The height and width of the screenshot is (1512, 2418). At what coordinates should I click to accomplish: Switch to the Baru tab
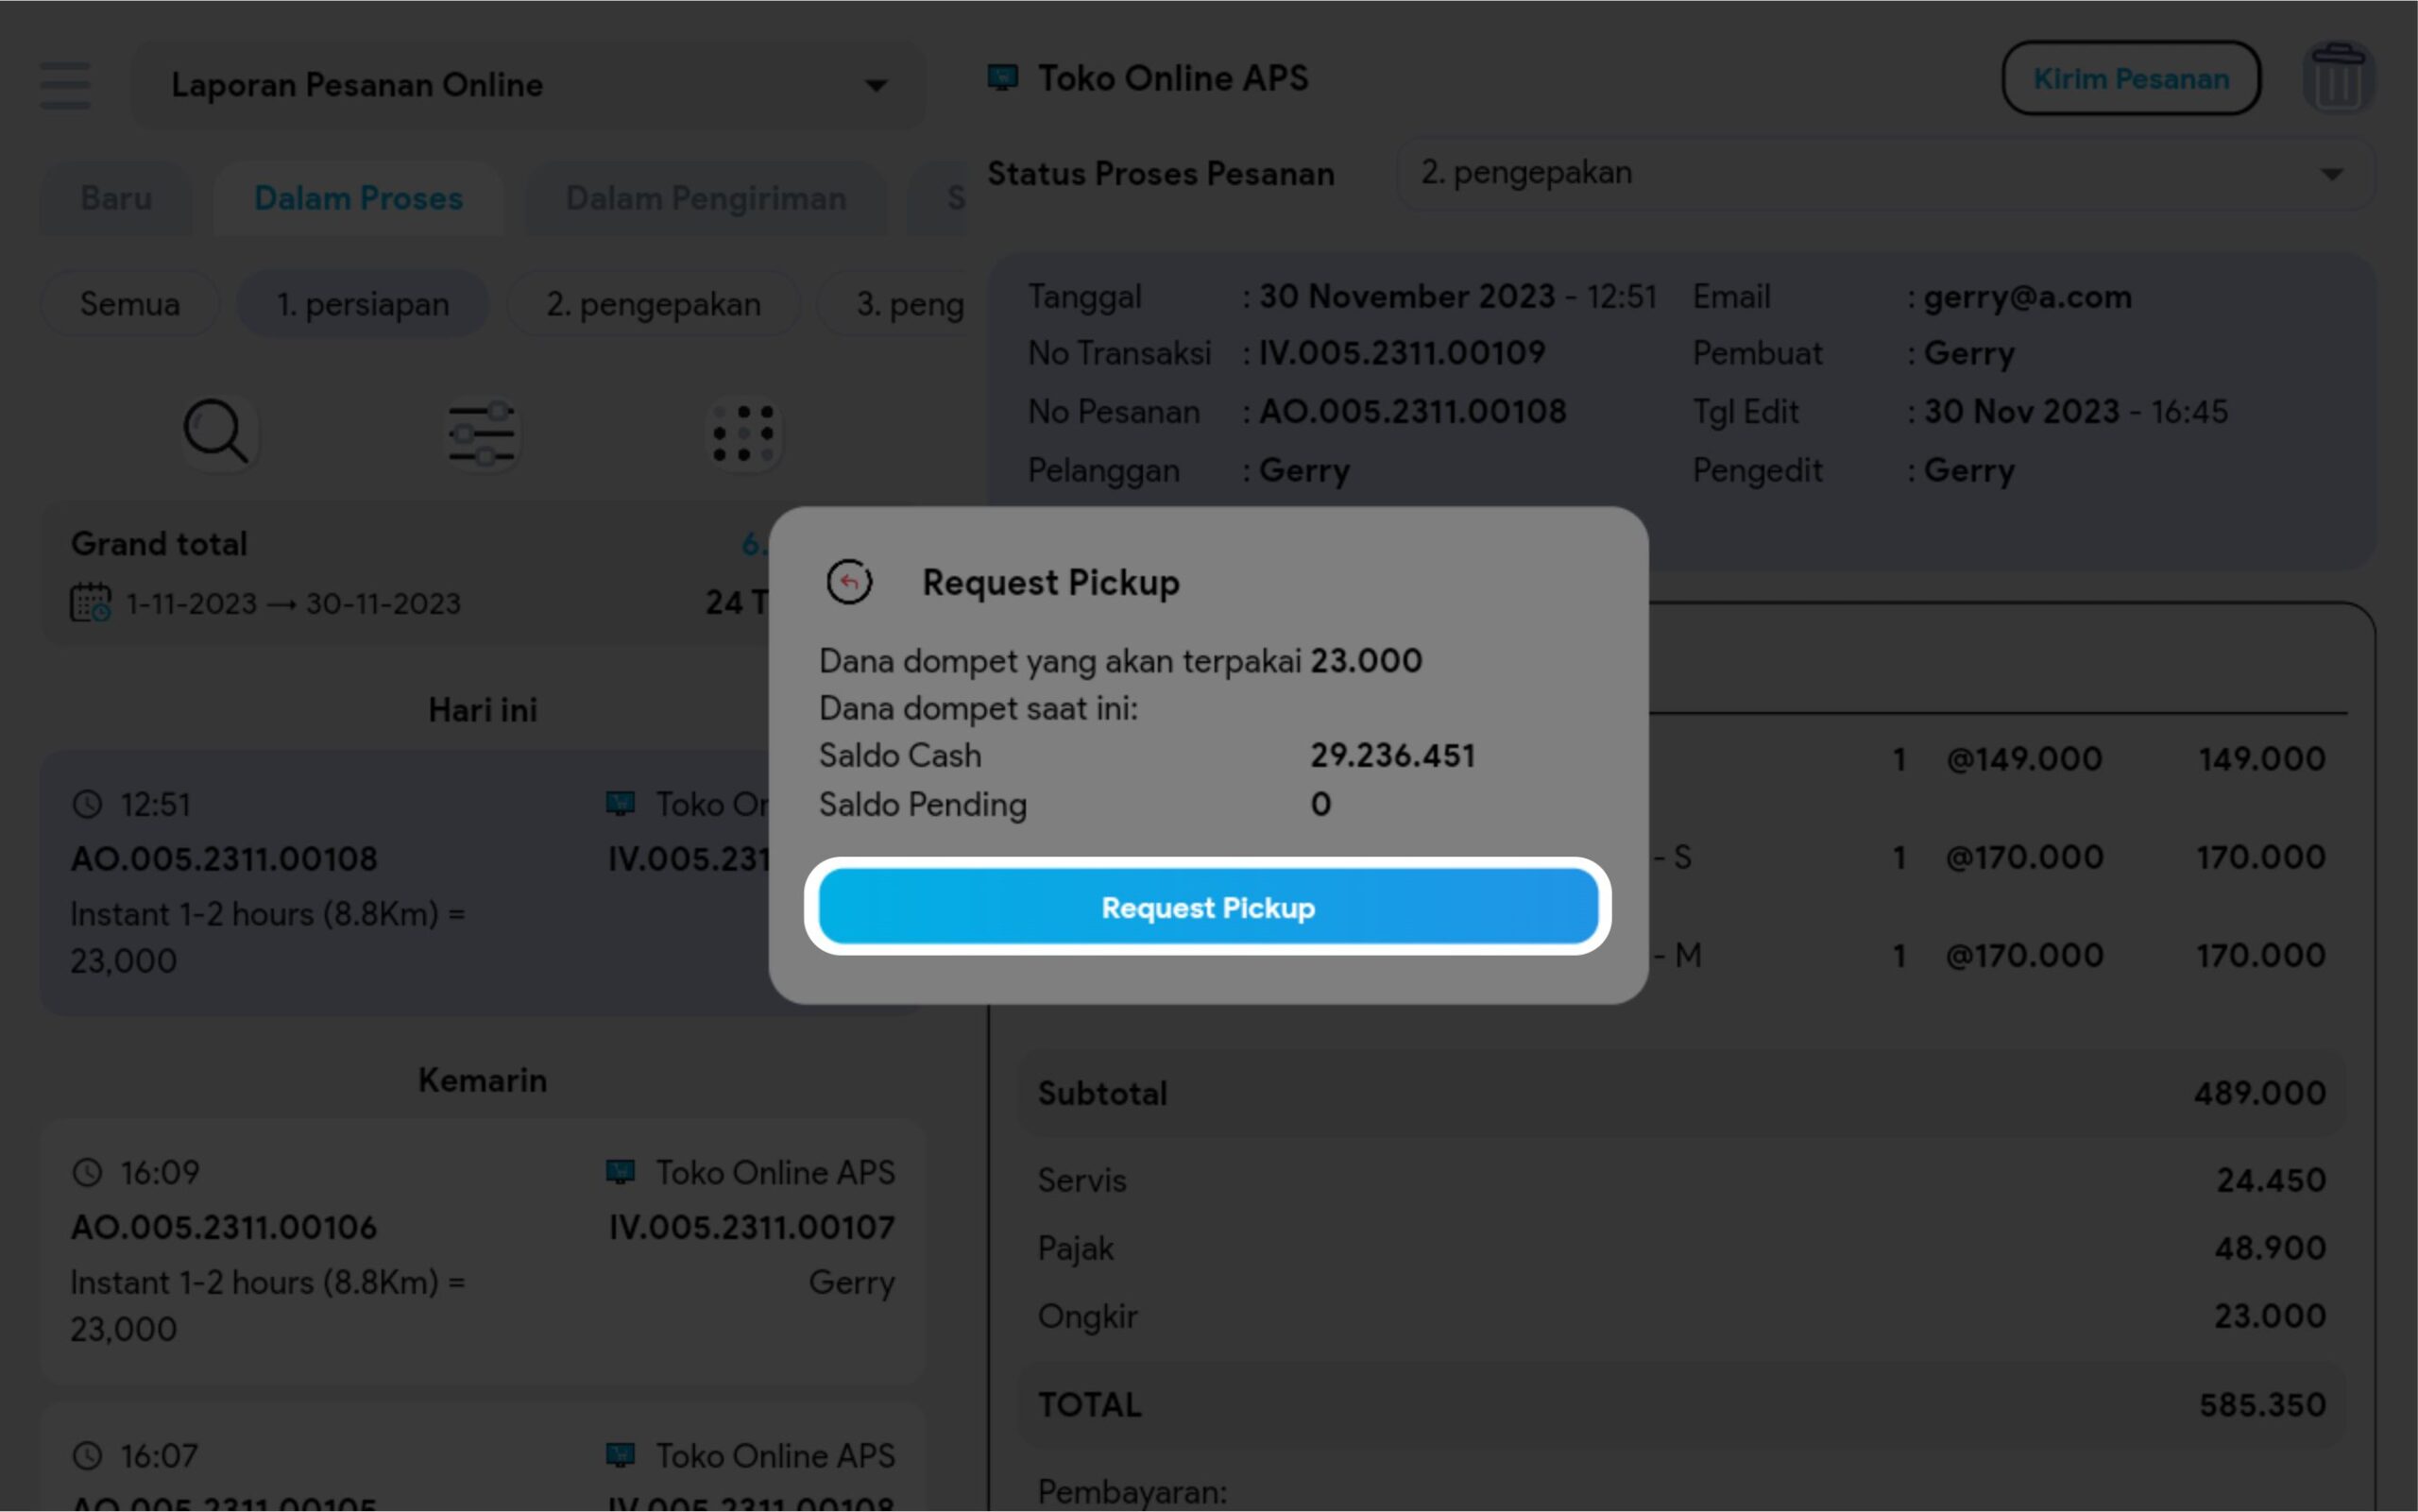pyautogui.click(x=116, y=198)
